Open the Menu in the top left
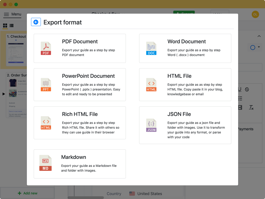Image resolution: width=265 pixels, height=199 pixels. tap(12, 14)
